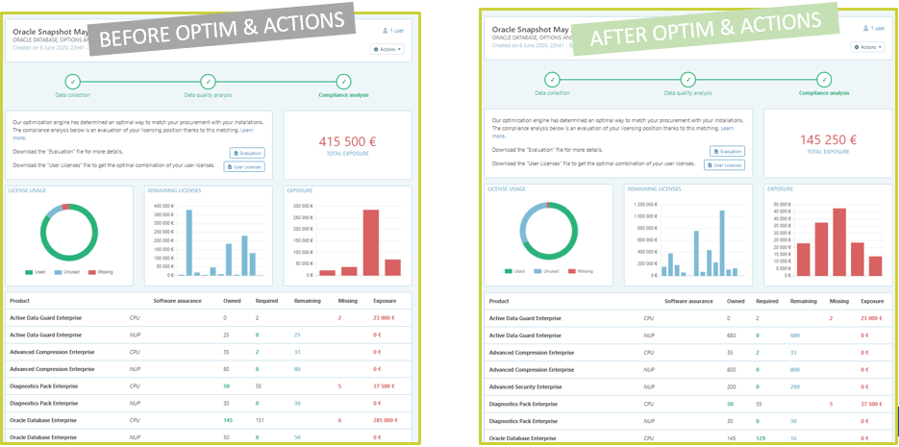Click Required column header in Before table
Screen dimensions: 899x447
coord(266,301)
